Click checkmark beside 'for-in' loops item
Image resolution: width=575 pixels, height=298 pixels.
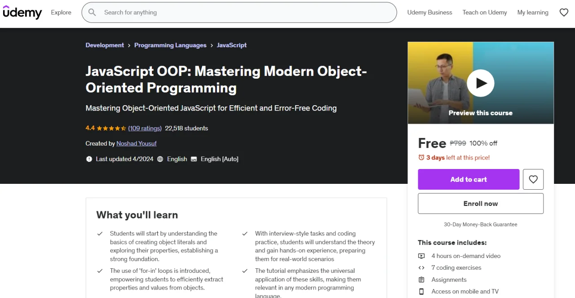pyautogui.click(x=100, y=271)
